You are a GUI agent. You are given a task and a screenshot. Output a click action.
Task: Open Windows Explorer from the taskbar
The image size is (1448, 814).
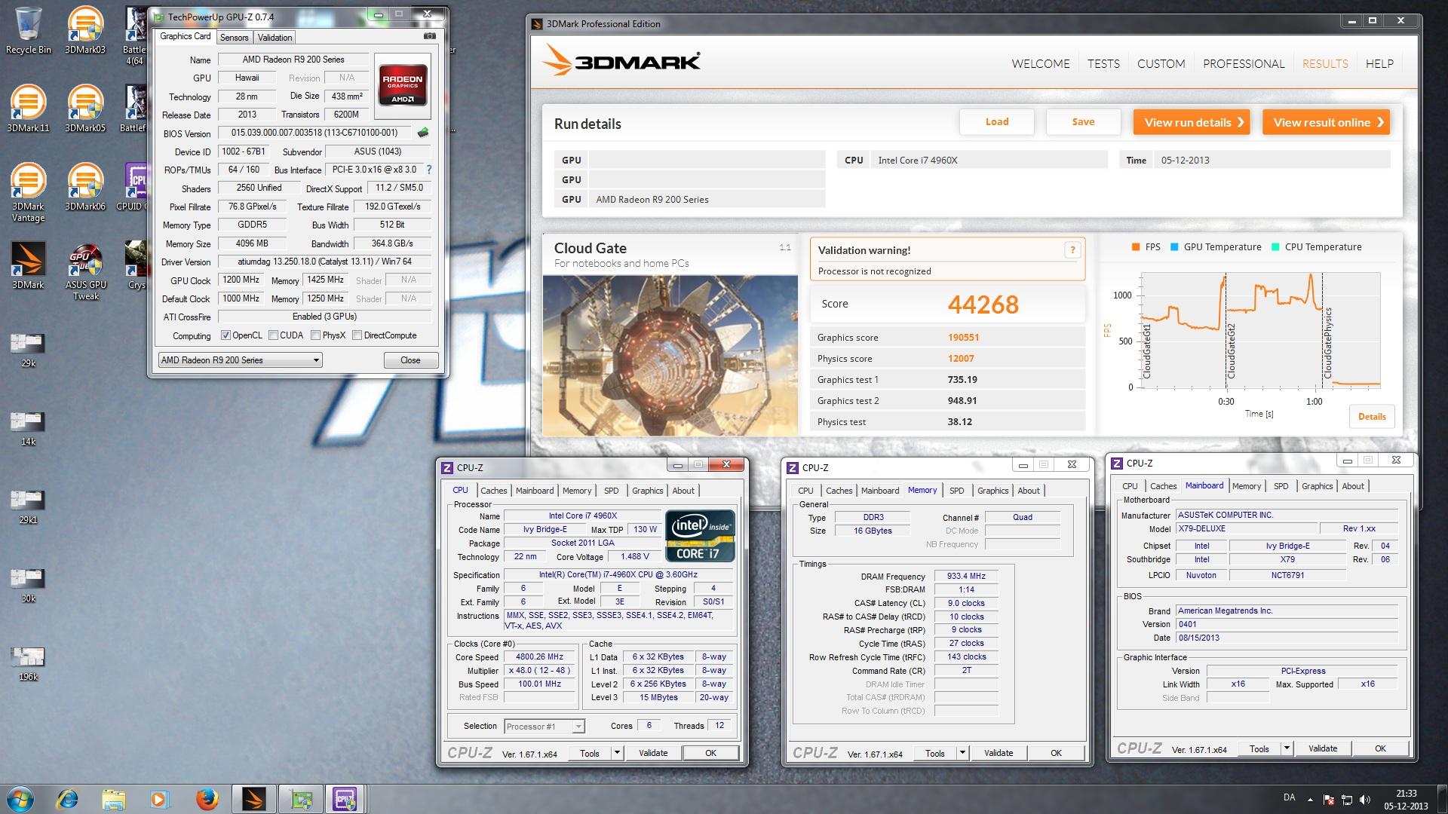click(113, 799)
